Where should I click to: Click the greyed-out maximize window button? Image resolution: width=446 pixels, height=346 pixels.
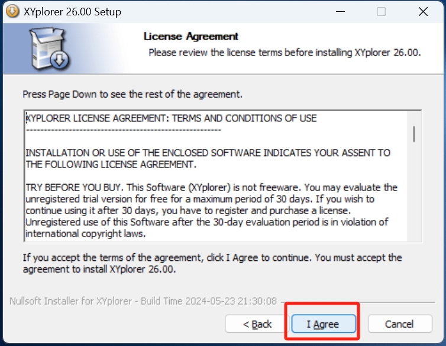[381, 12]
